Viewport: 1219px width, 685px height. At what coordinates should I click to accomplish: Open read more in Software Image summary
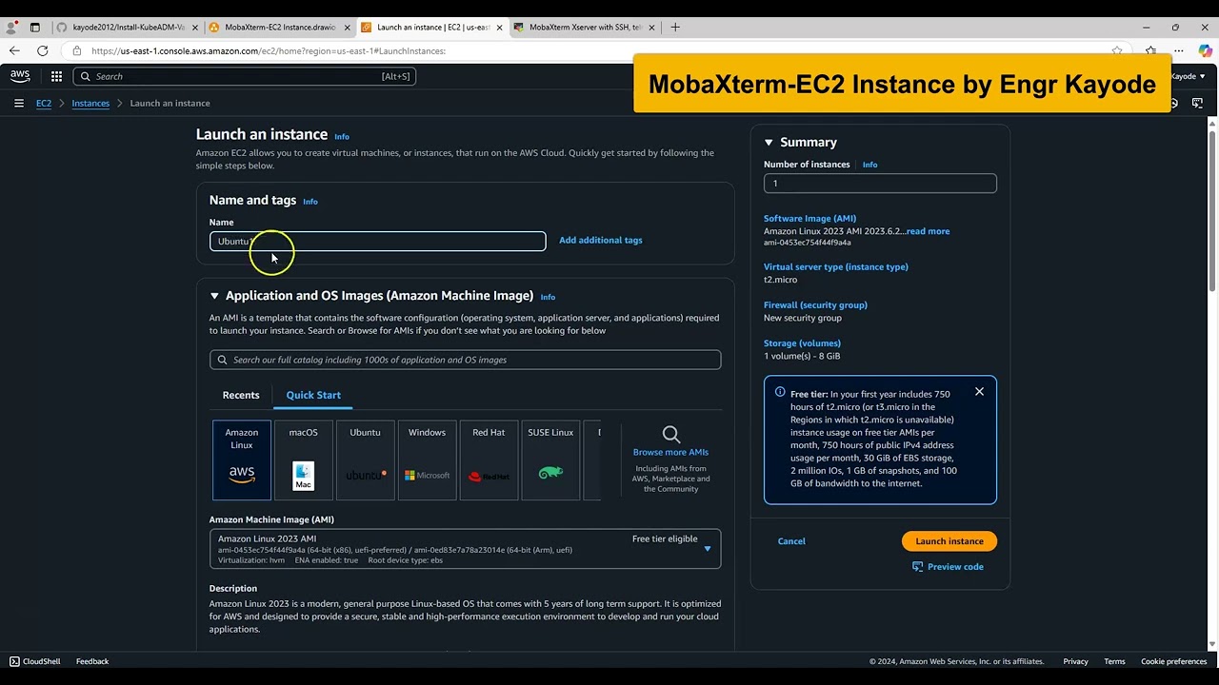(x=928, y=231)
